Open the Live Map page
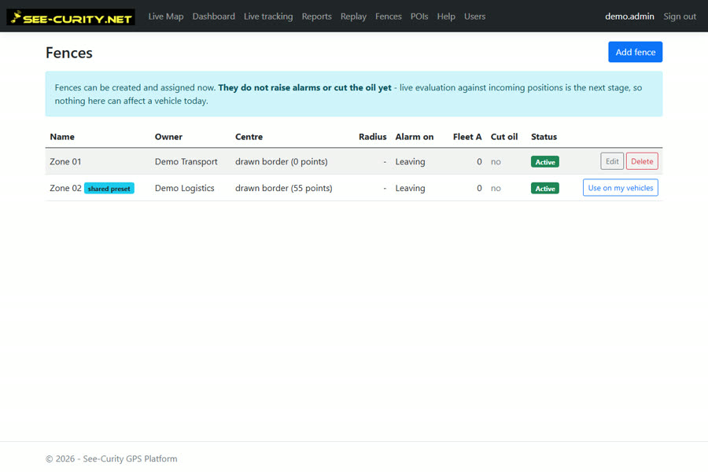The image size is (708, 475). (166, 17)
